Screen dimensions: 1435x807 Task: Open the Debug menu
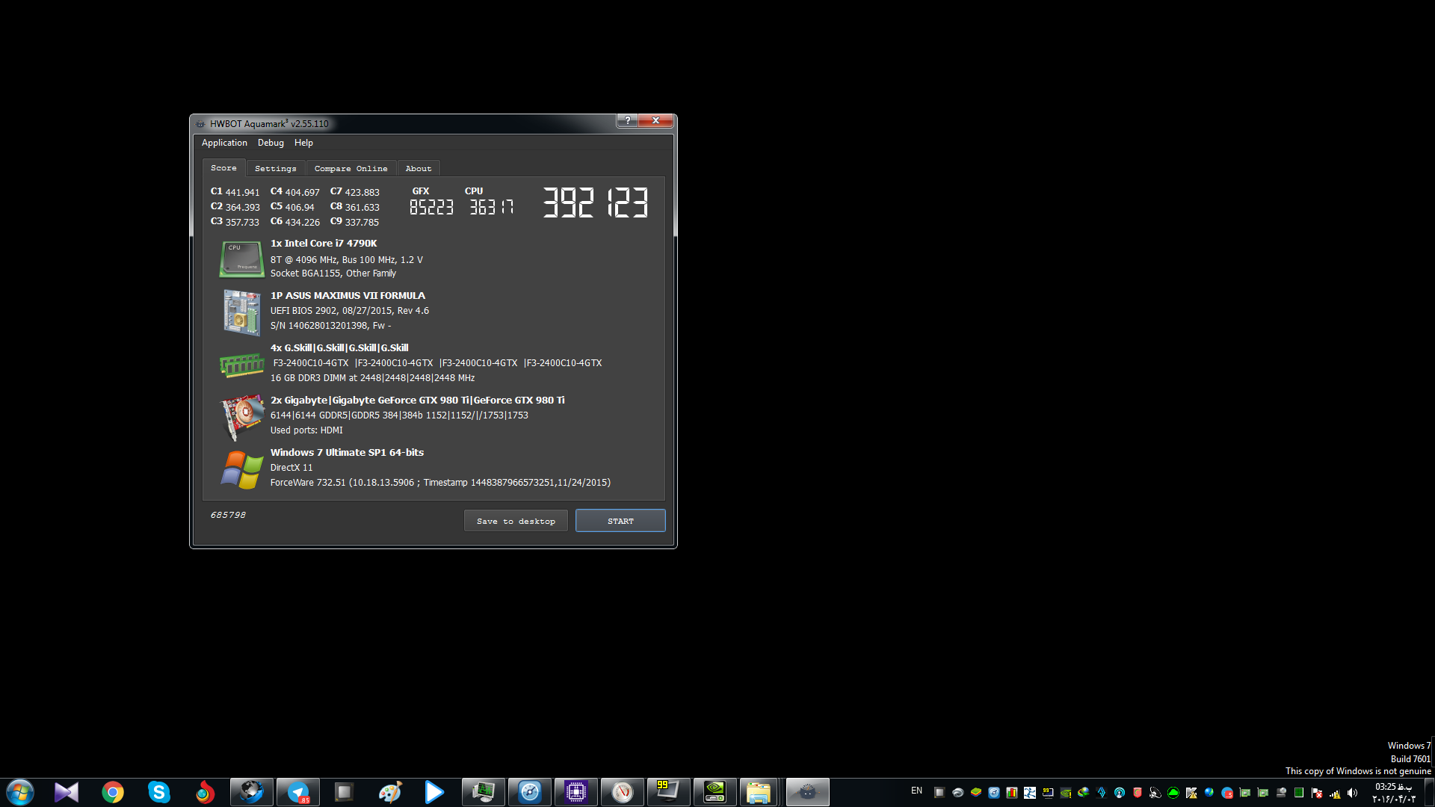[x=271, y=143]
